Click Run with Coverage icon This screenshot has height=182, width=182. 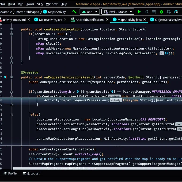click(x=169, y=12)
